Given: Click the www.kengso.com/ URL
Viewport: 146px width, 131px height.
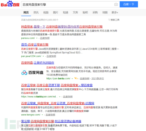Looking at the screenshot, I should (x=31, y=115).
